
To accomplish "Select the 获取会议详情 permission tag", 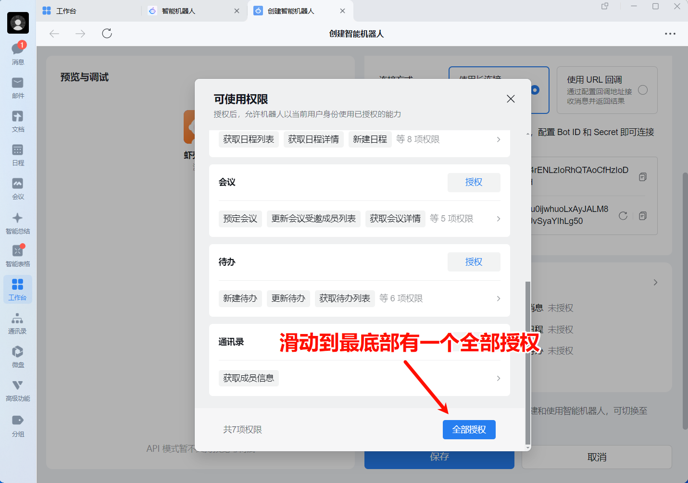I will (x=395, y=219).
